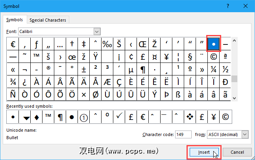Close the Symbol dialog
Screen dimensions: 255x160
click(246, 6)
